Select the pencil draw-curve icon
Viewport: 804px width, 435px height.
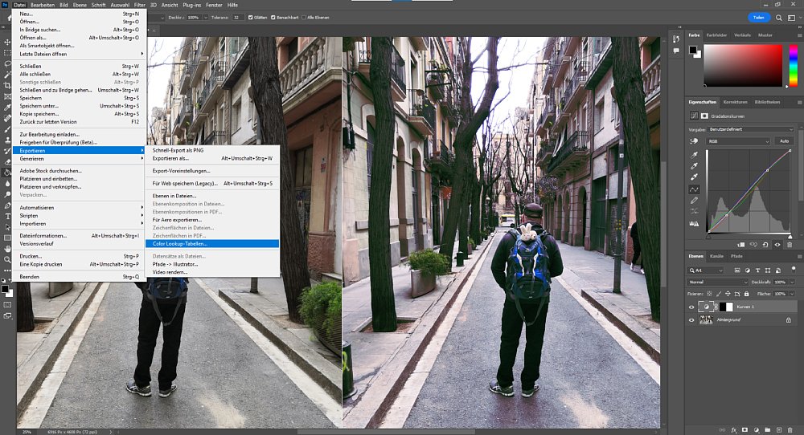[694, 200]
